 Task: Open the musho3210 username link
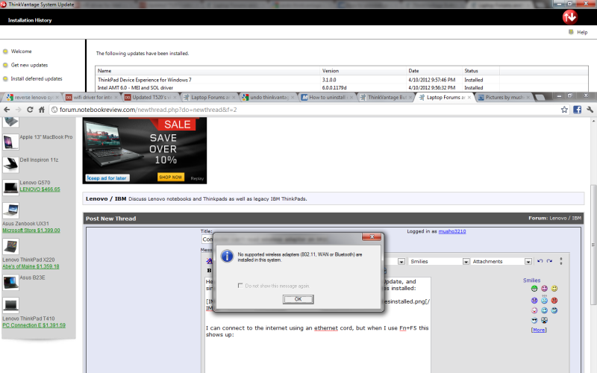[452, 231]
